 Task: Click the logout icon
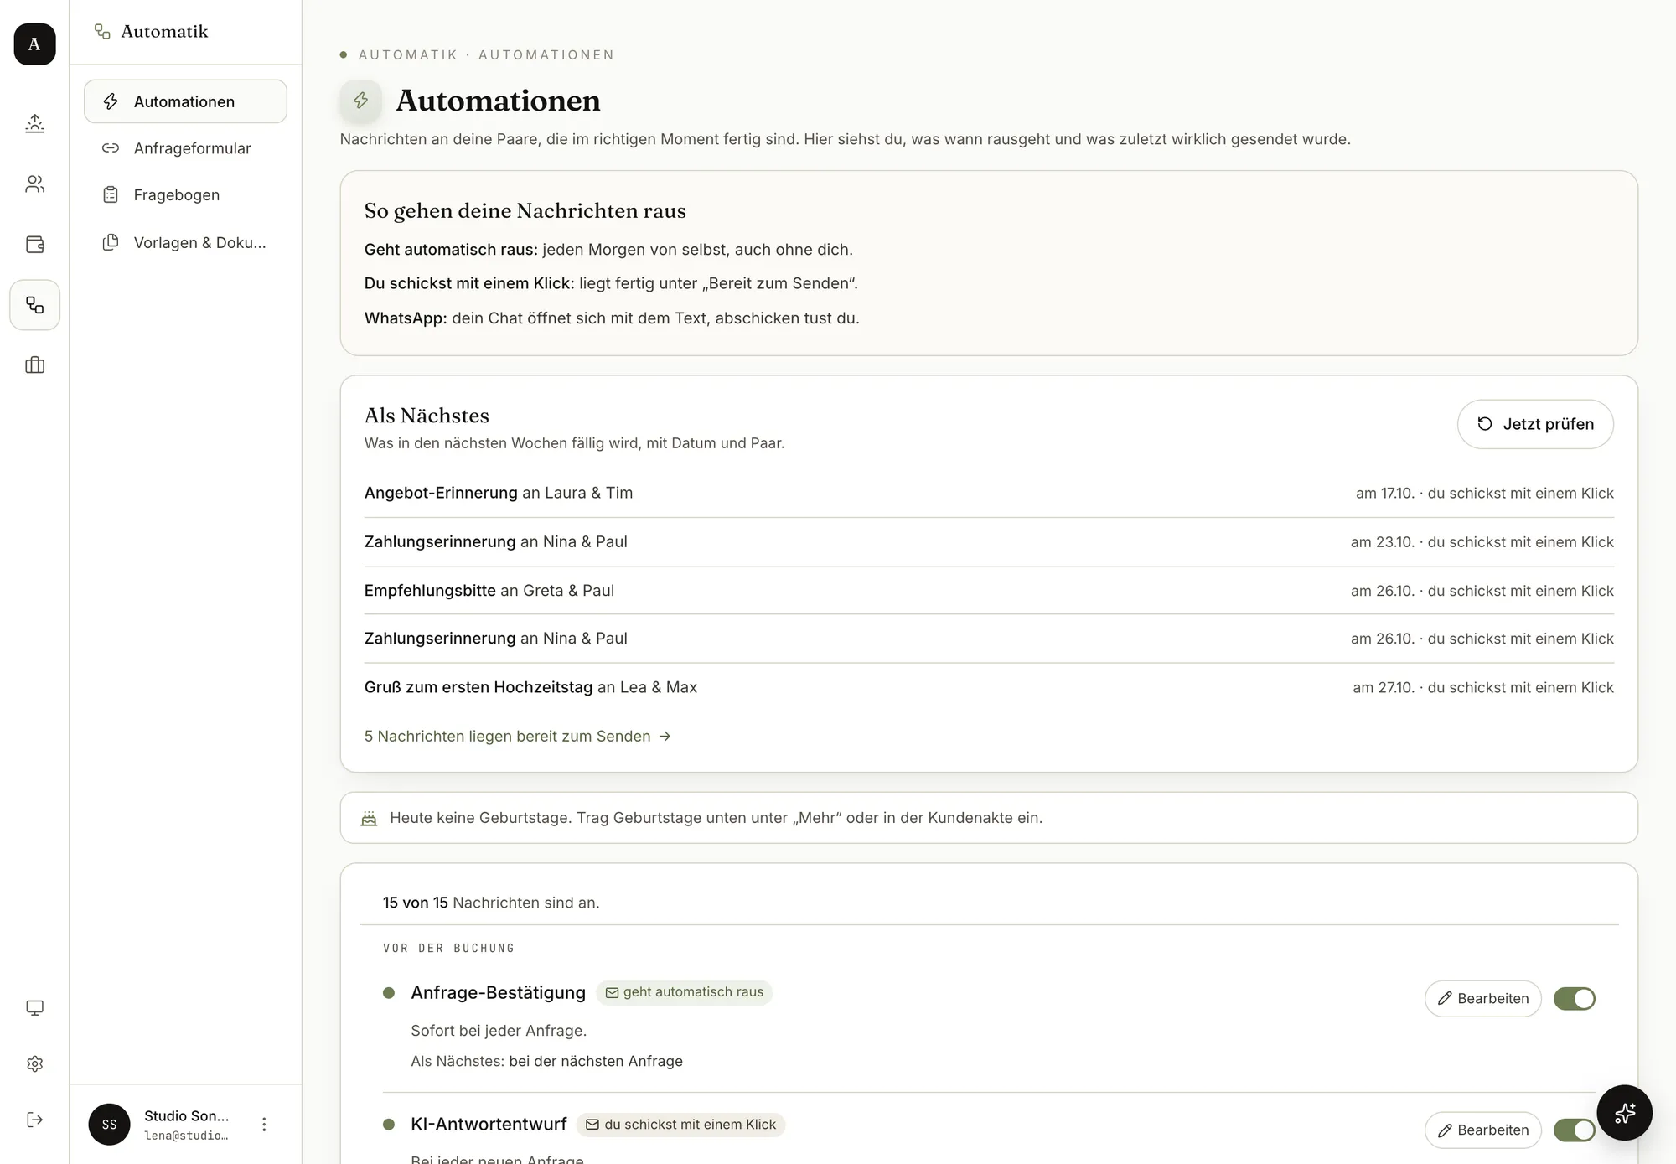point(34,1120)
